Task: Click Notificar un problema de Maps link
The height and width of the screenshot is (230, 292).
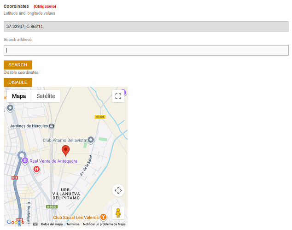Action: 104,224
